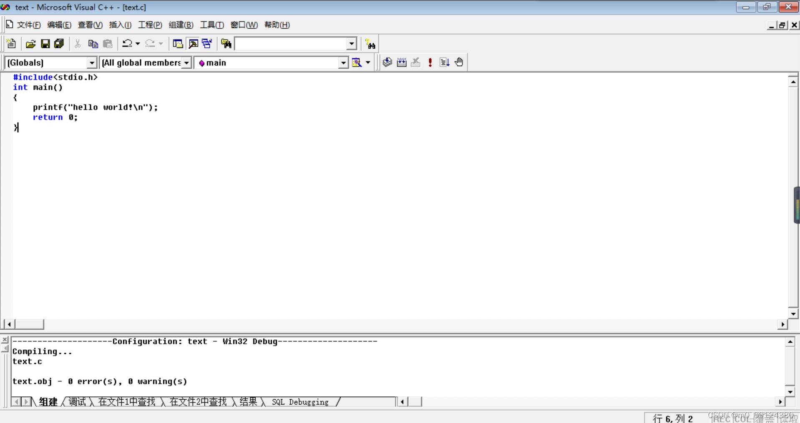Image resolution: width=800 pixels, height=423 pixels.
Task: Compile text.c with the Compile icon
Action: pyautogui.click(x=387, y=62)
